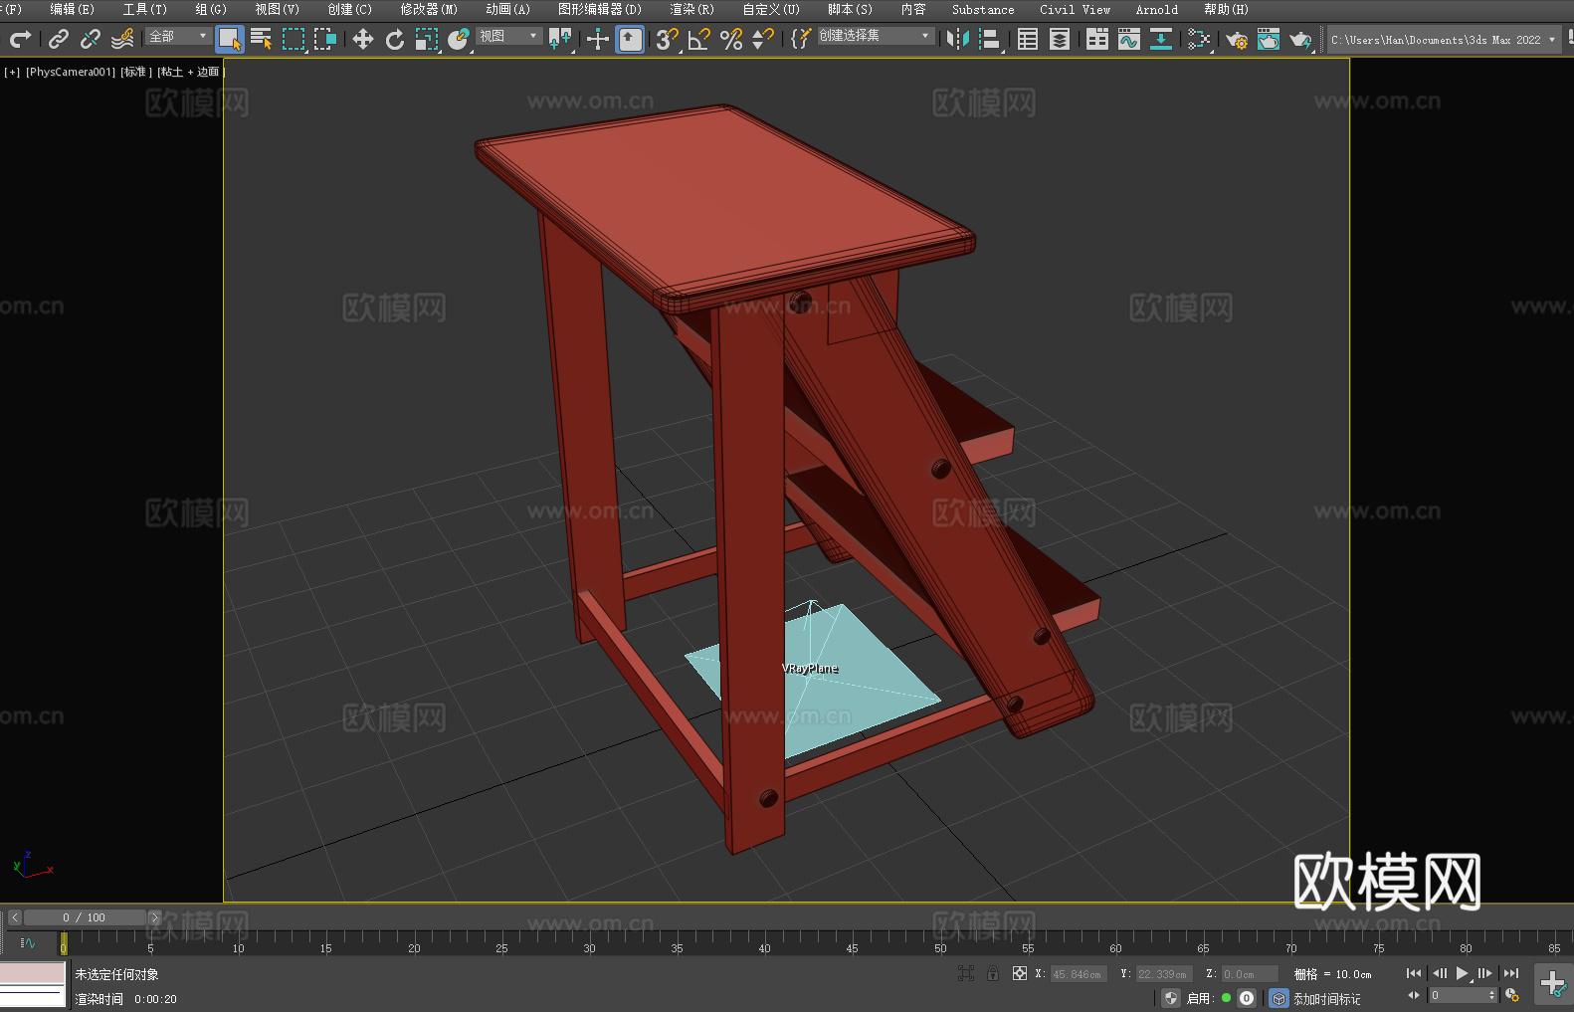Toggle Absolute/Offset transform mode icon
The image size is (1574, 1012).
pos(1020,973)
